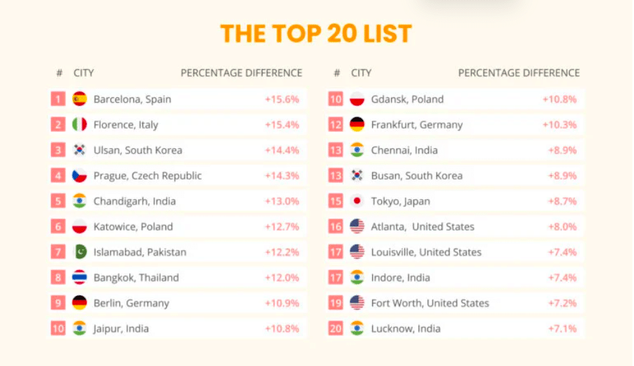Click the Germany flag beside Frankfurt
The width and height of the screenshot is (634, 366).
pos(357,124)
